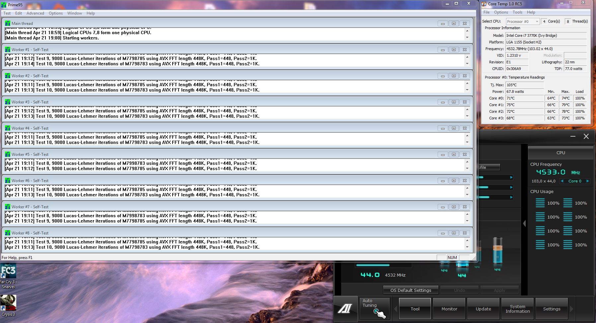Minimize the Worker #2 child window

click(x=443, y=76)
